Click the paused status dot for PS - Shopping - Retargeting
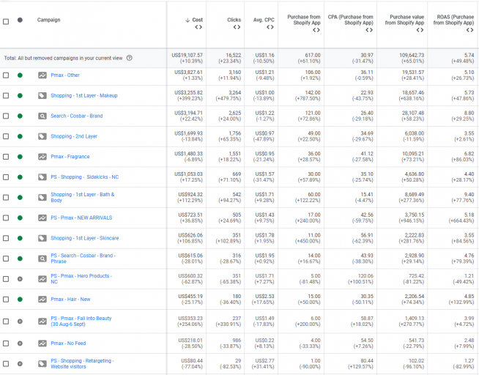The height and width of the screenshot is (375, 479). point(20,364)
